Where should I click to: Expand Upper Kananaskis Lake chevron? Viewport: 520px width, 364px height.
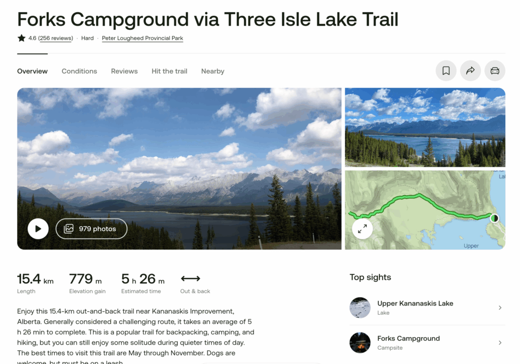click(x=500, y=308)
